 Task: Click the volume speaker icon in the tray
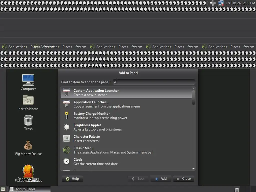(x=213, y=3)
